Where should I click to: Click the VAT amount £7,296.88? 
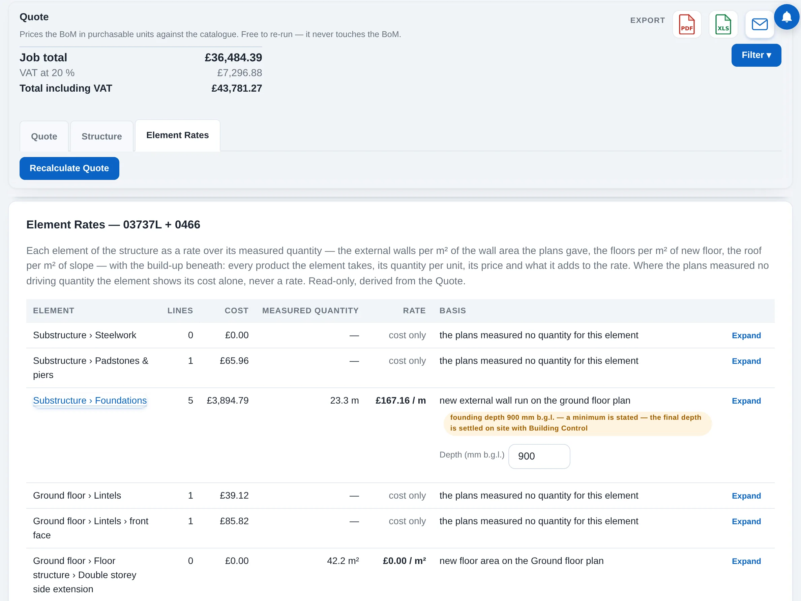tap(239, 73)
